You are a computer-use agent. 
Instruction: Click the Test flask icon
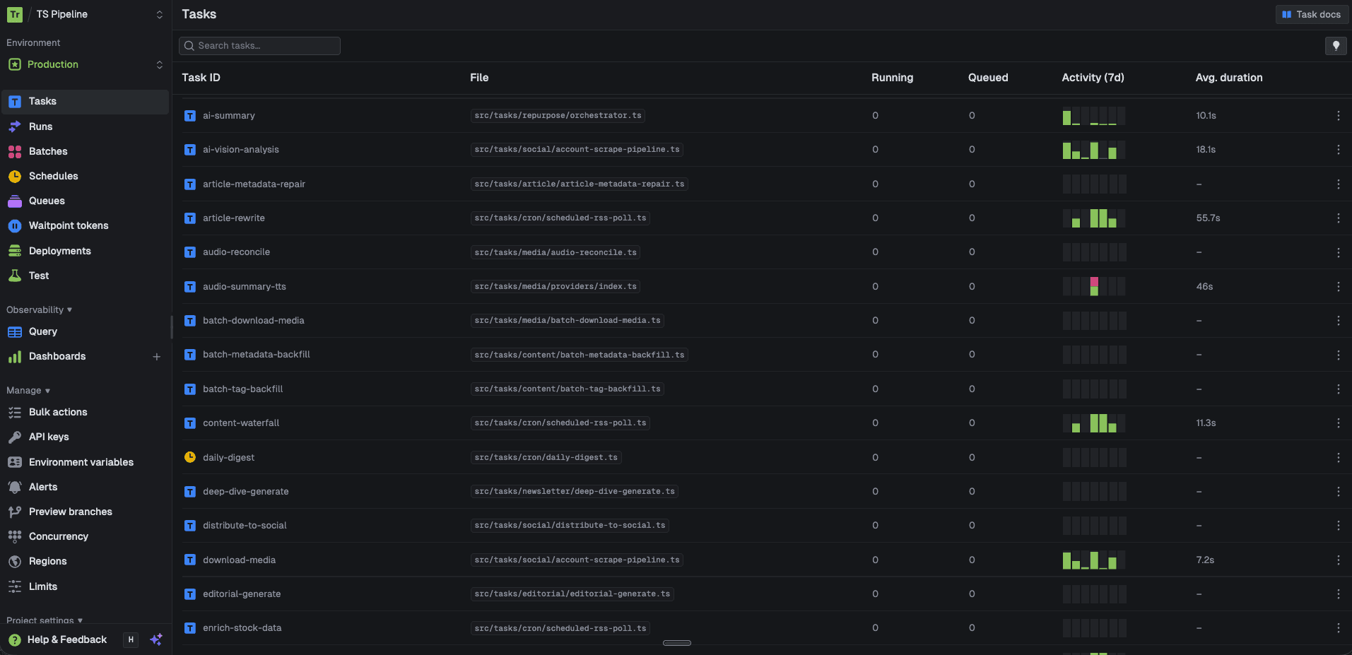(x=16, y=276)
